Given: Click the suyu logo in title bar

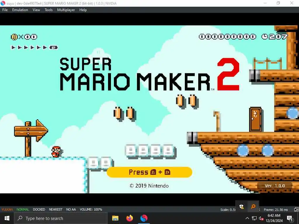Looking at the screenshot, I should tap(3, 3).
